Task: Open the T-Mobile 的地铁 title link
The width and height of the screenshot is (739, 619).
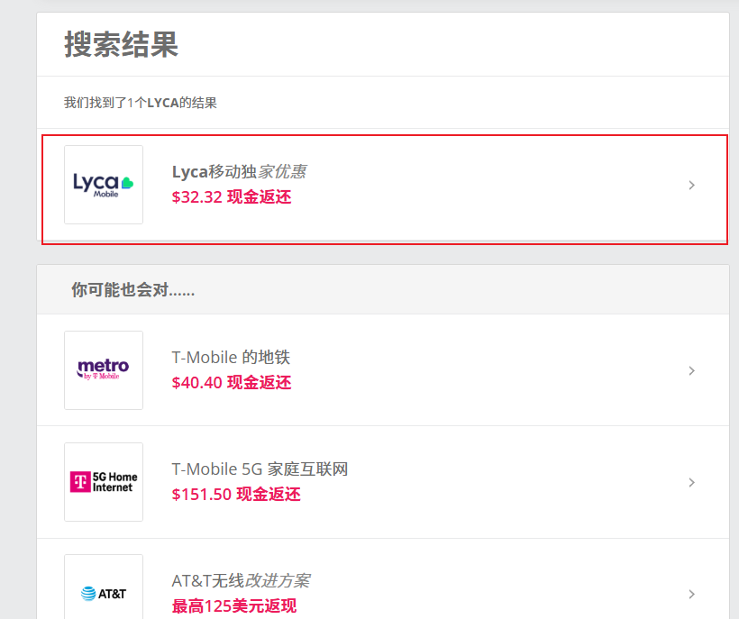Action: point(231,358)
